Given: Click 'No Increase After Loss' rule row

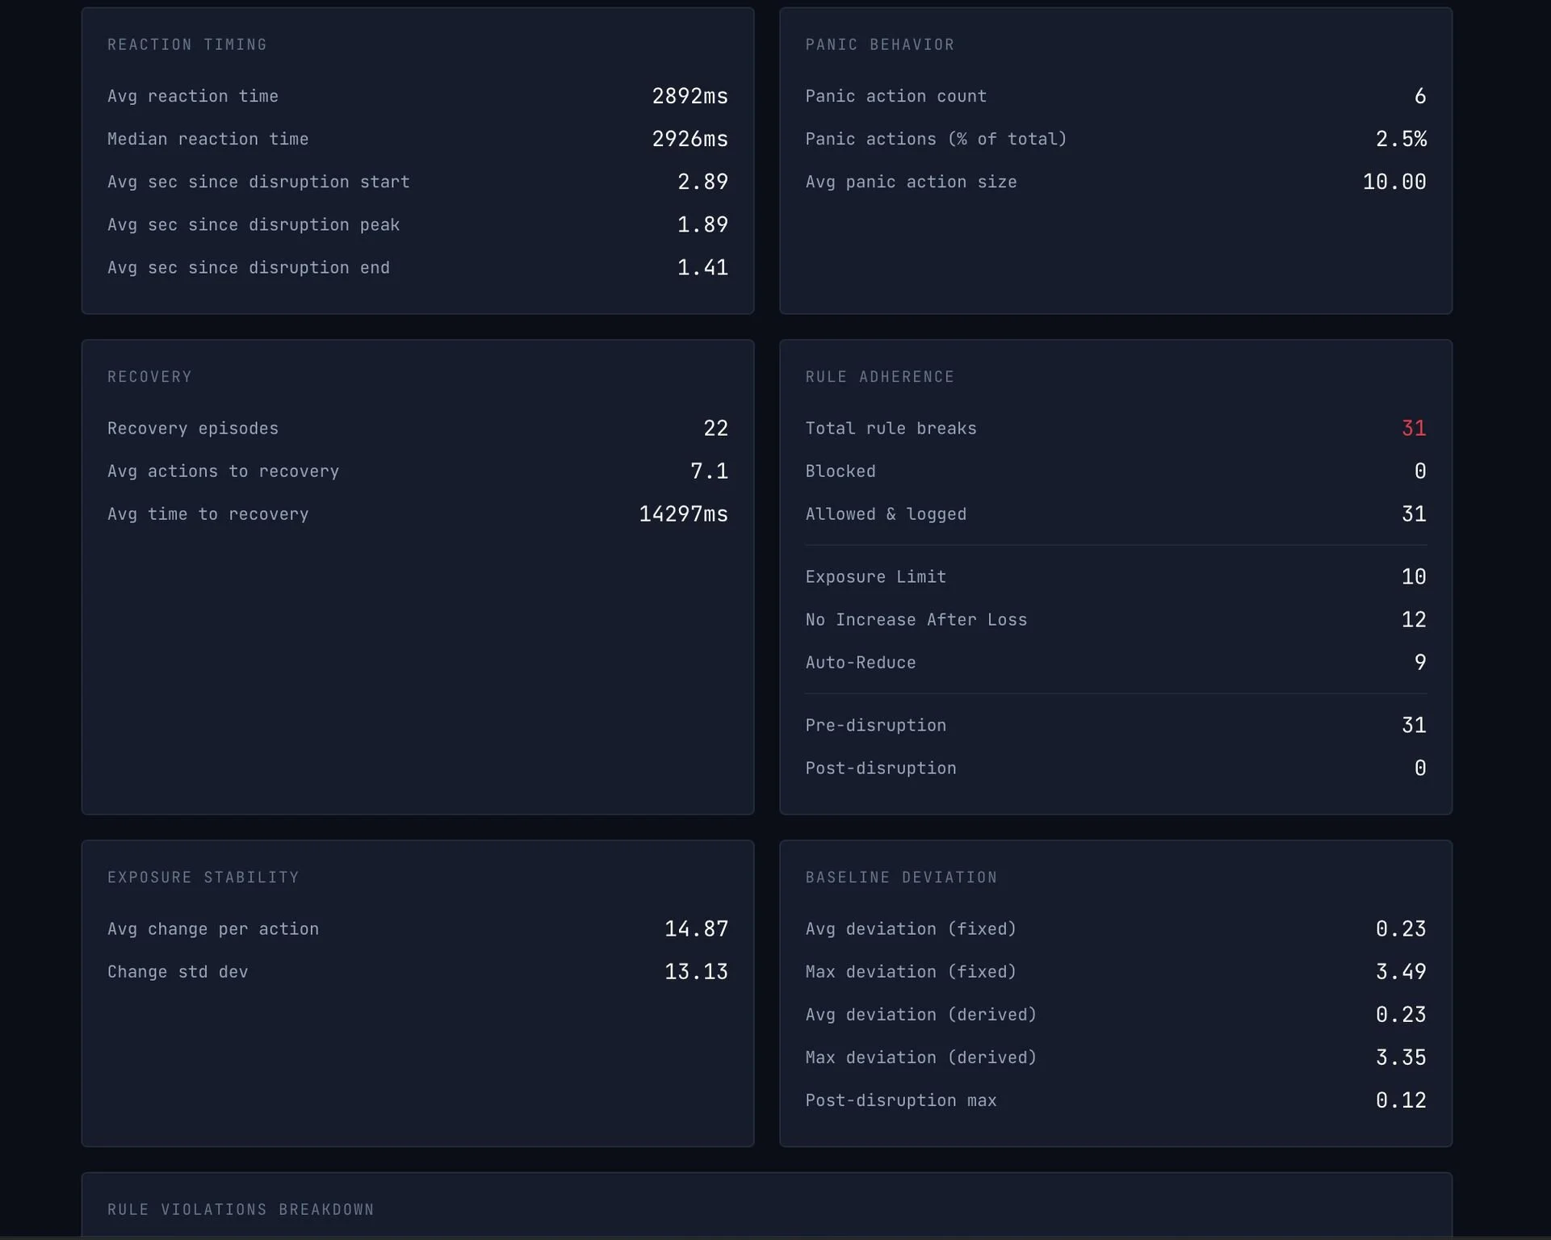Looking at the screenshot, I should [x=1116, y=620].
